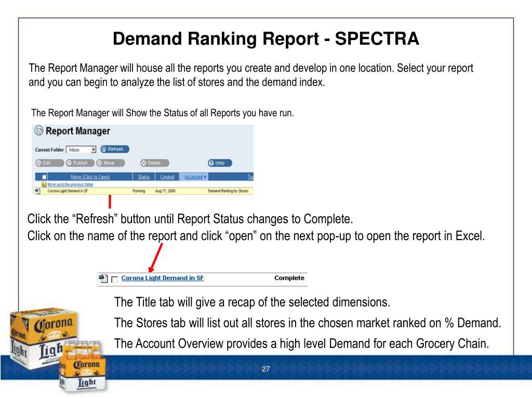Image resolution: width=532 pixels, height=399 pixels.
Task: Open the Current Folder Inbox dropdown
Action: [81, 150]
